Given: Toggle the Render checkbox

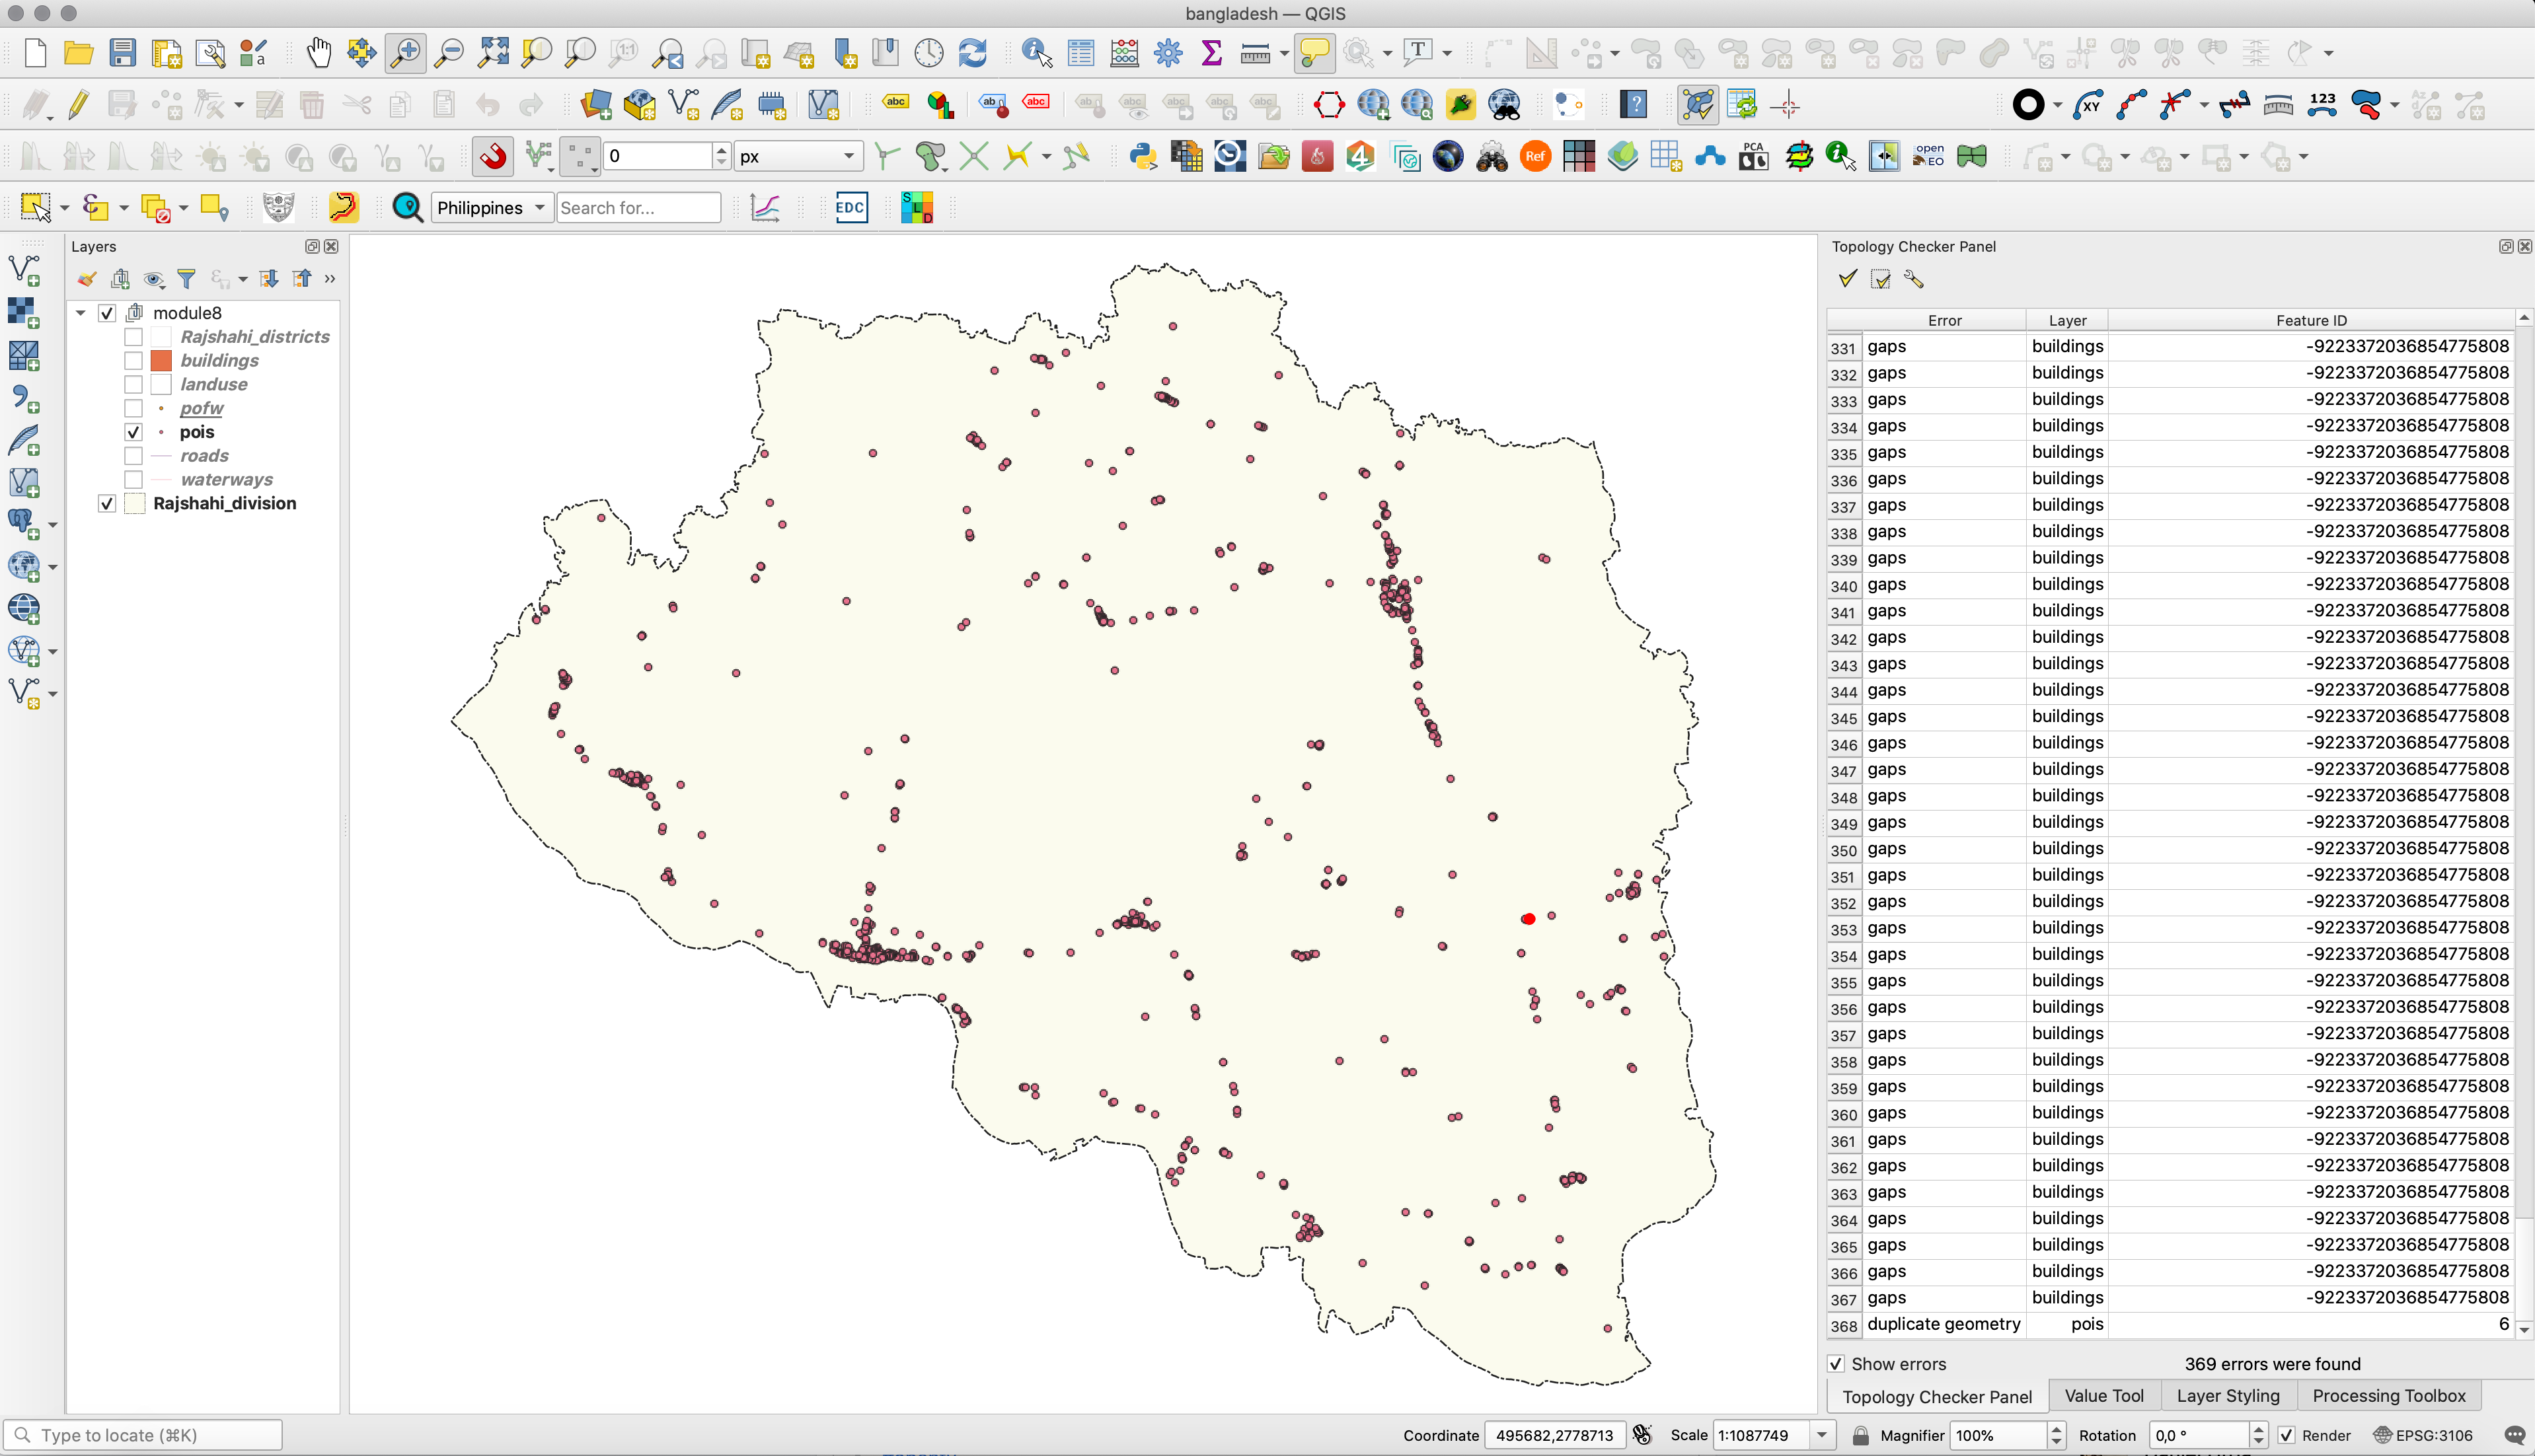Looking at the screenshot, I should pyautogui.click(x=2287, y=1435).
